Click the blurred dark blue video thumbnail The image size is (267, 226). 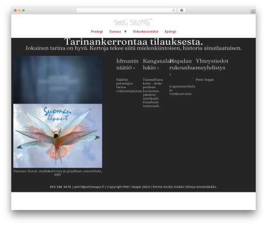tap(58, 80)
